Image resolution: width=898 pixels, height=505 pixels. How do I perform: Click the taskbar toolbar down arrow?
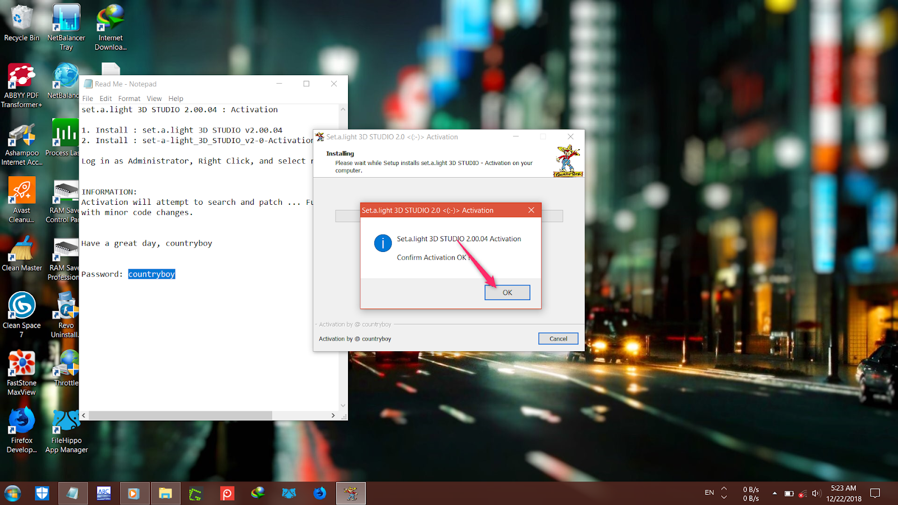coord(724,498)
